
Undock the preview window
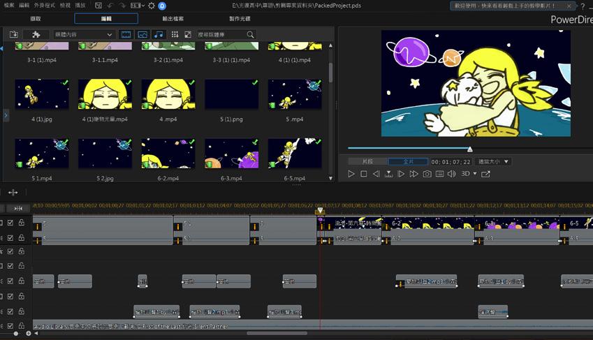click(x=485, y=174)
